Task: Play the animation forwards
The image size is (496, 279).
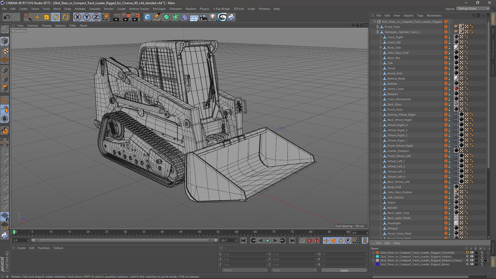Action: 268,241
